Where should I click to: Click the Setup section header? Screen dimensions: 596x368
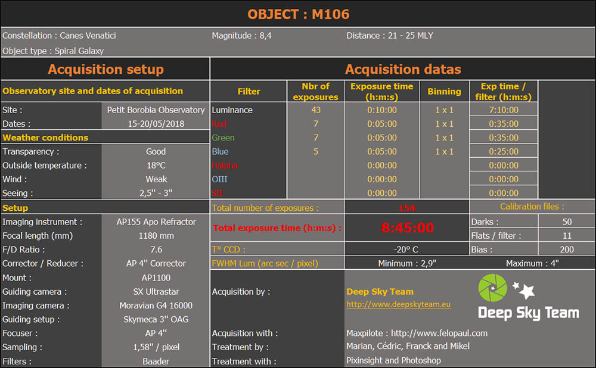15,208
